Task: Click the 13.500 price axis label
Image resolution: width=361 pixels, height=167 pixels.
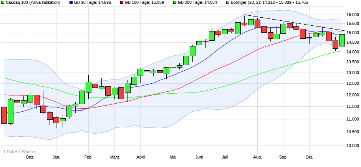Action: (x=353, y=62)
